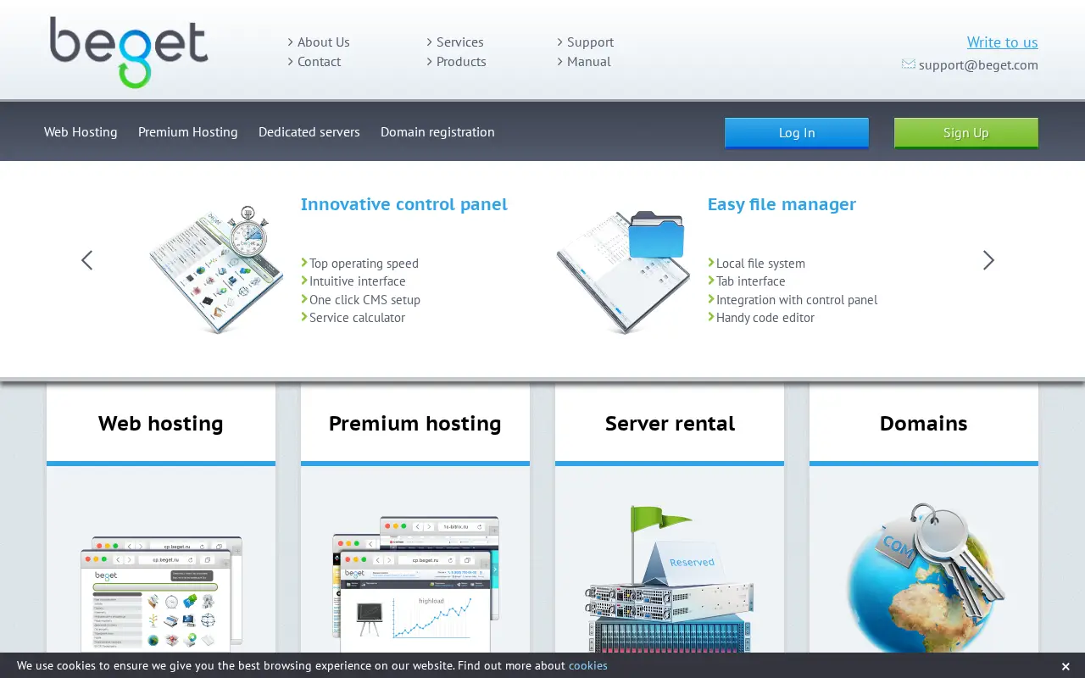Go to the Contact page
Image resolution: width=1085 pixels, height=678 pixels.
click(x=319, y=62)
